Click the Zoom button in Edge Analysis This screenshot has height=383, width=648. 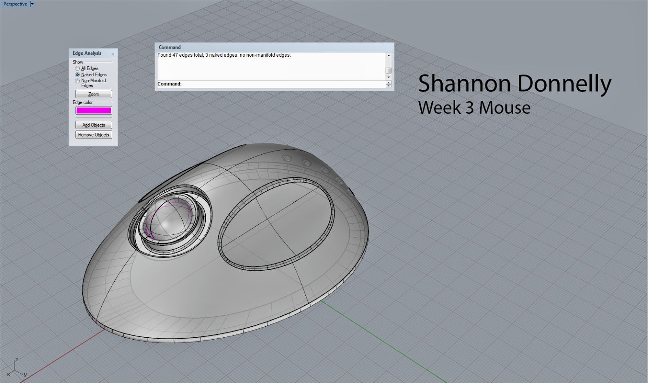pos(93,94)
